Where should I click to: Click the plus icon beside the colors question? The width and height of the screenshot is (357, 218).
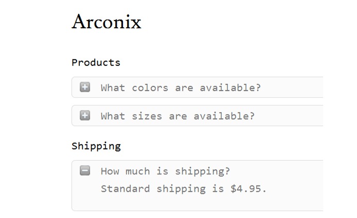[x=85, y=87]
